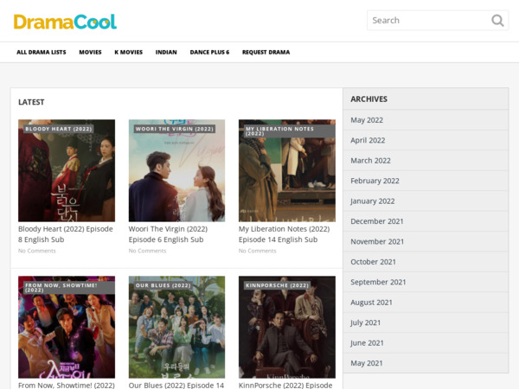Open November 2021 archive

pyautogui.click(x=377, y=241)
